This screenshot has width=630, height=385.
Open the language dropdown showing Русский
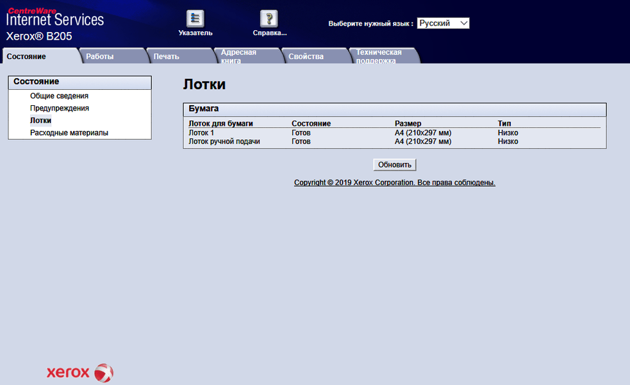click(x=443, y=23)
